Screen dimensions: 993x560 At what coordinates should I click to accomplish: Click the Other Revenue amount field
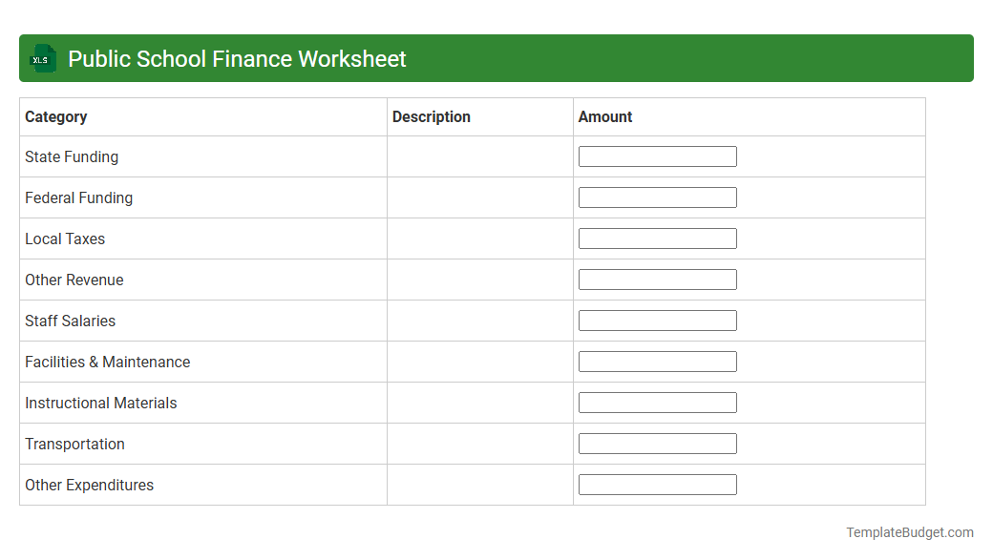tap(657, 279)
